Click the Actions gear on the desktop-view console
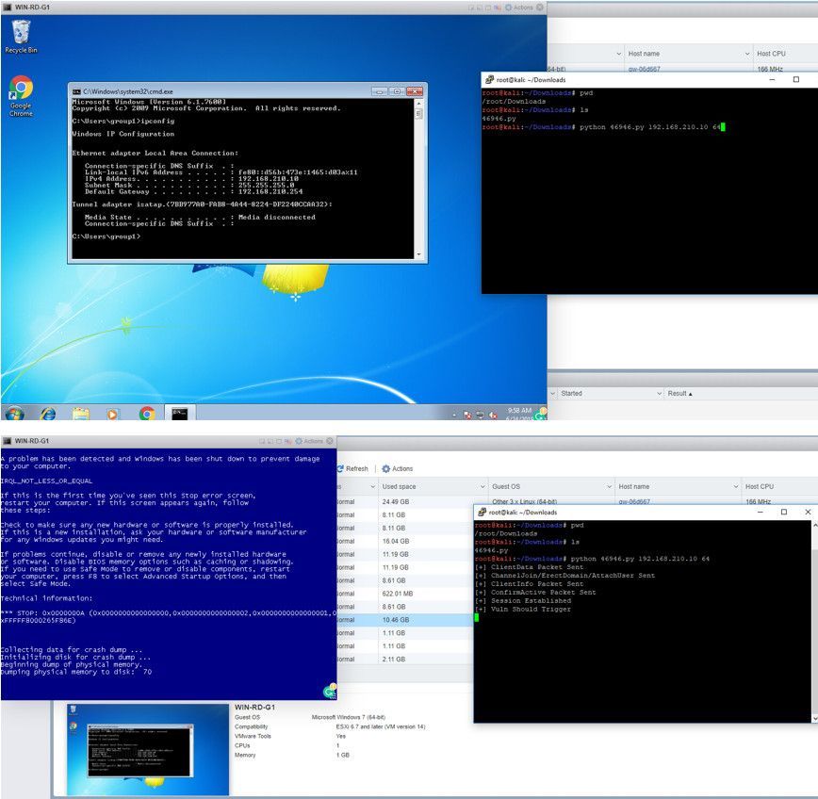 click(508, 8)
